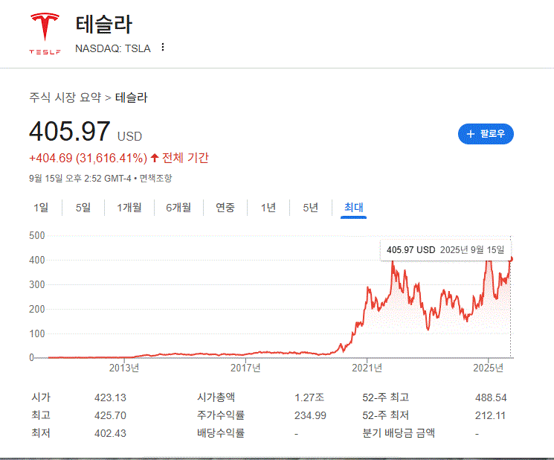Screen dimensions: 554x460
Task: Open the 면책조항 disclaimer link
Action: coord(161,178)
